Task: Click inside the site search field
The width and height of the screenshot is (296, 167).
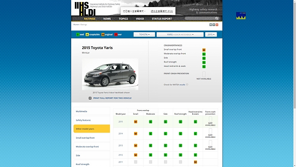Action: click(200, 19)
